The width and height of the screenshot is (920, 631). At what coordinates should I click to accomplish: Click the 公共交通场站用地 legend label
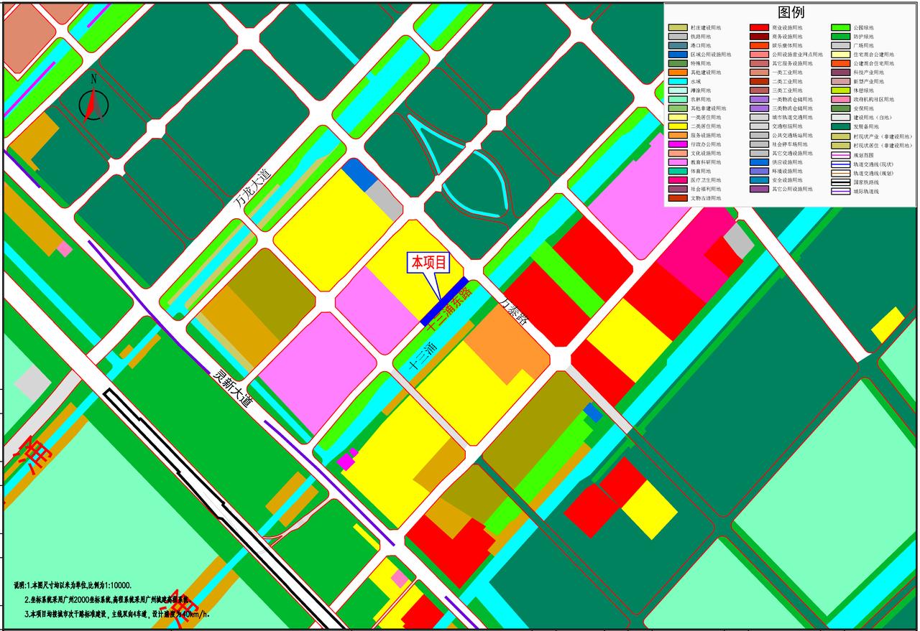pyautogui.click(x=793, y=136)
